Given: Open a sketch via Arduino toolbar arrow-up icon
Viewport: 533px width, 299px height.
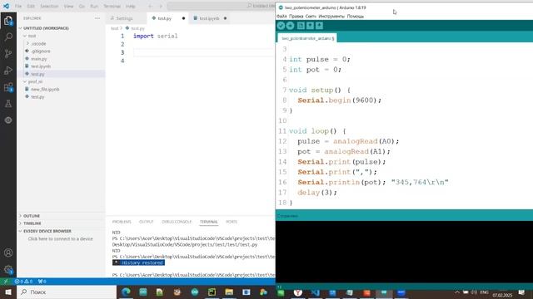Looking at the screenshot, I should [x=310, y=26].
